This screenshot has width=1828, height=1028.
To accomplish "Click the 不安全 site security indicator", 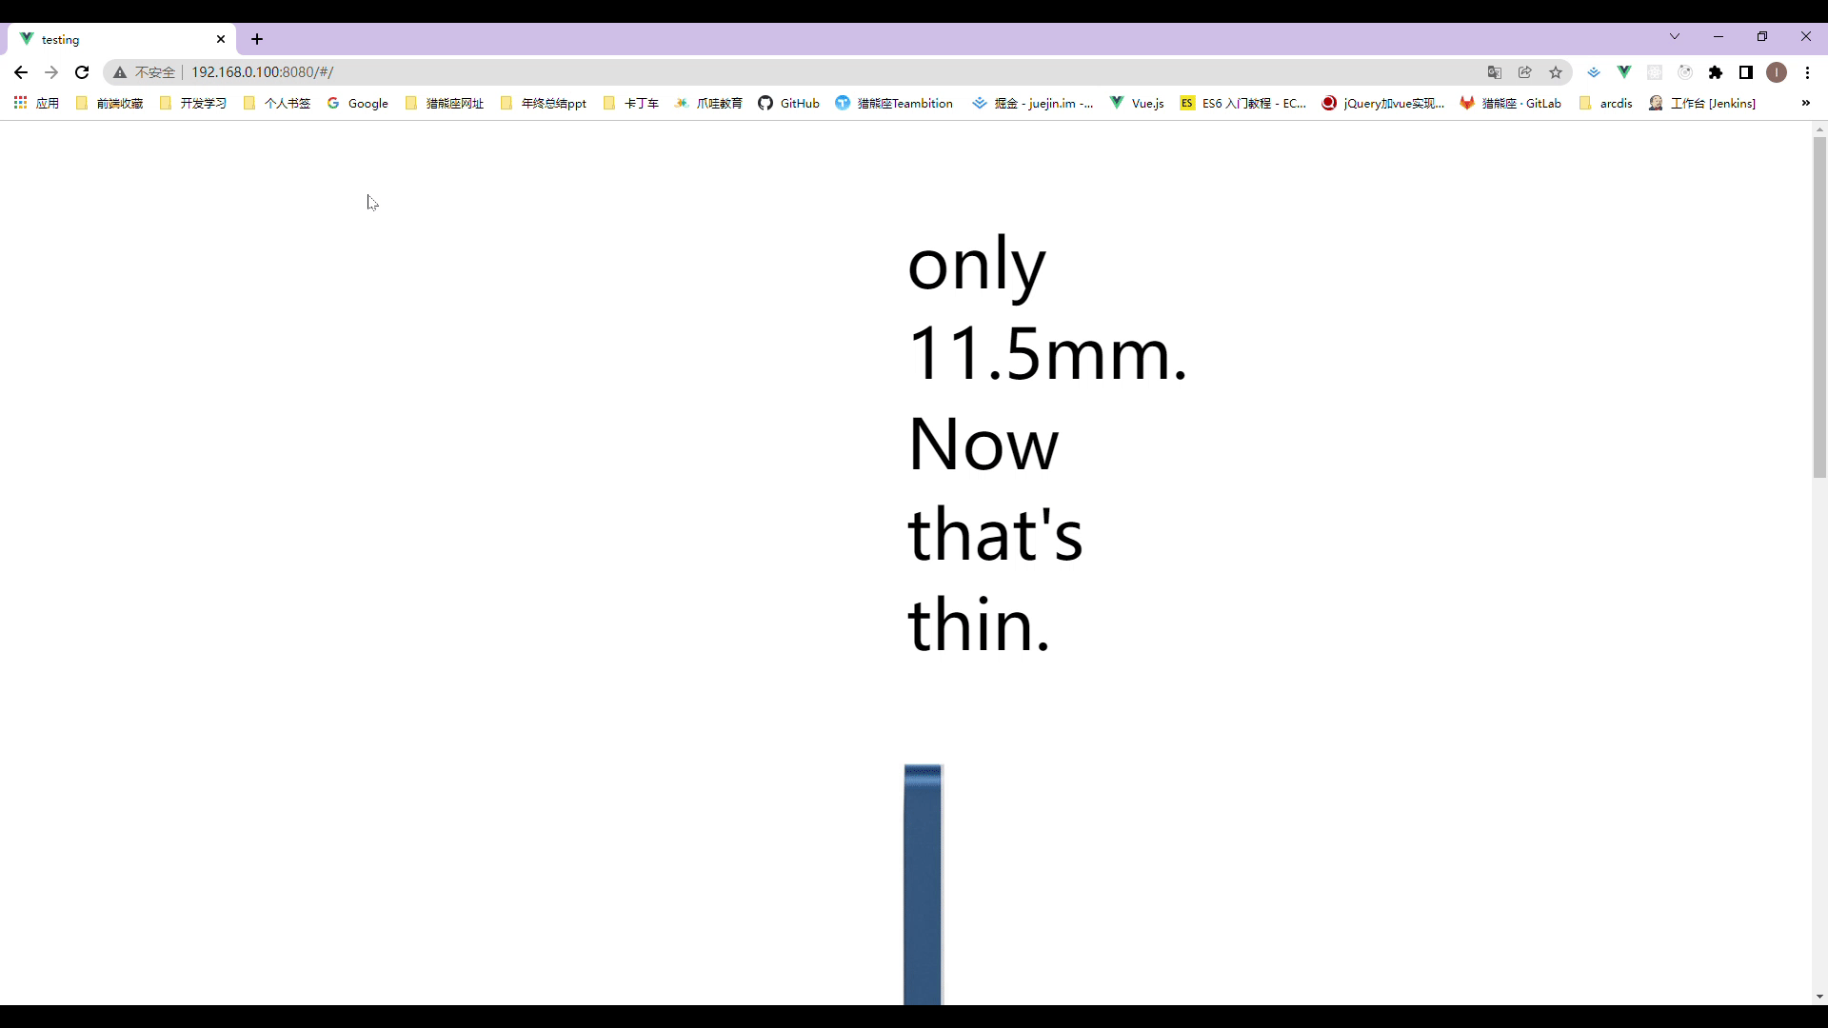I will 143,71.
